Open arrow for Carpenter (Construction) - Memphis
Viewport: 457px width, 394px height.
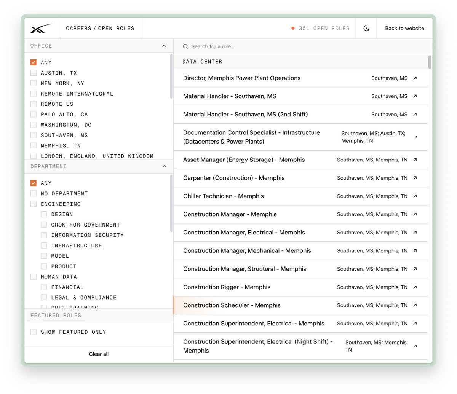click(415, 178)
